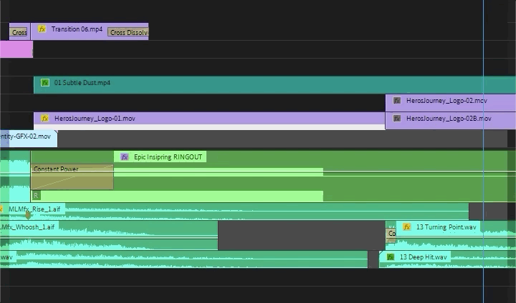Select the HerosJourney_Logo-02.mov clip
Image resolution: width=516 pixels, height=303 pixels.
451,103
